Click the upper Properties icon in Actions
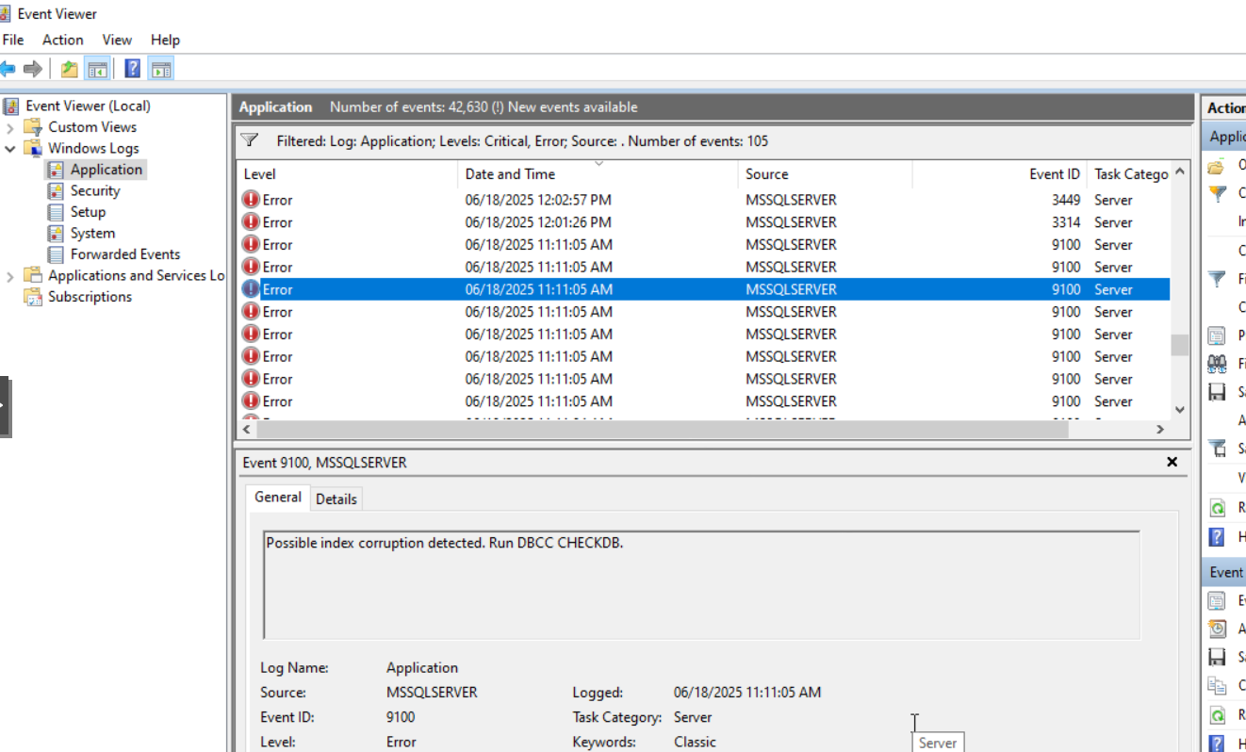Viewport: 1246px width, 752px height. click(1217, 335)
